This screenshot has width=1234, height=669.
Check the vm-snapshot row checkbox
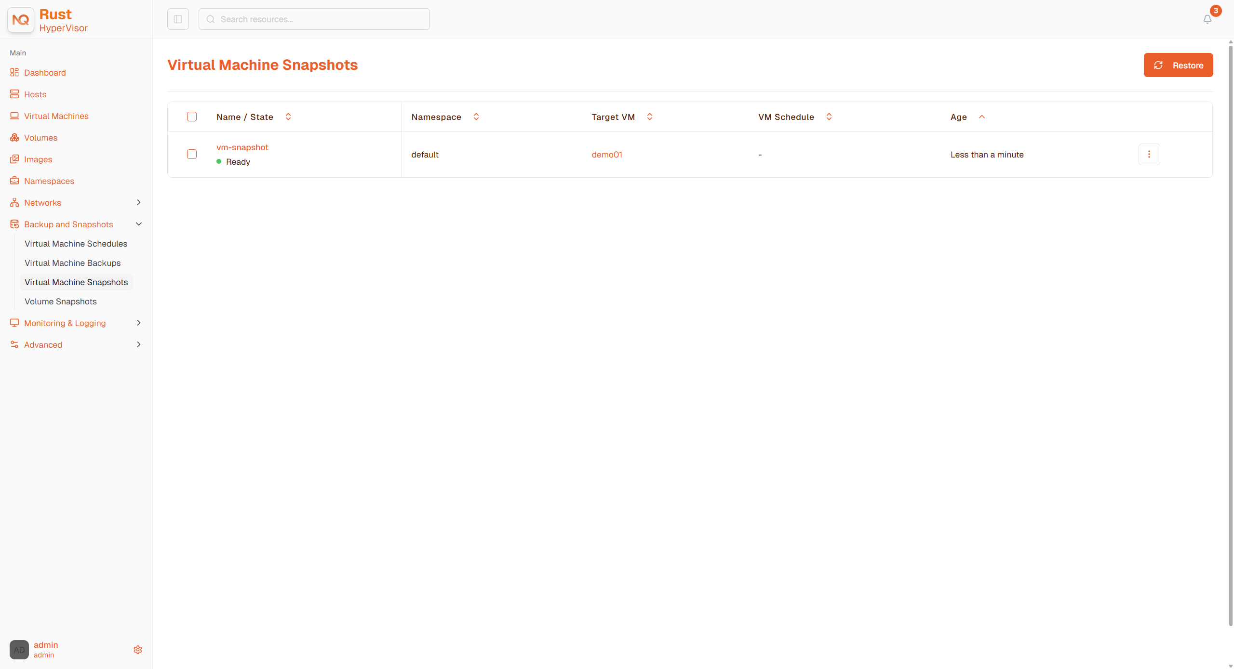(x=192, y=154)
